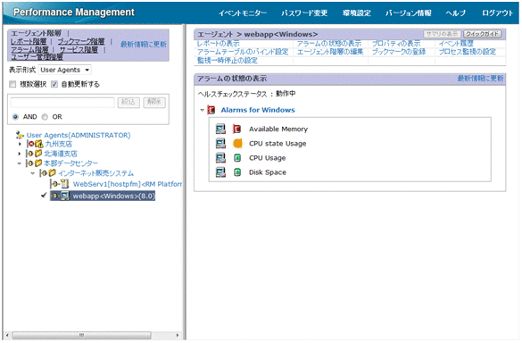The height and width of the screenshot is (343, 522).
Task: Open the report icon in Available Memory row
Action: pos(220,129)
